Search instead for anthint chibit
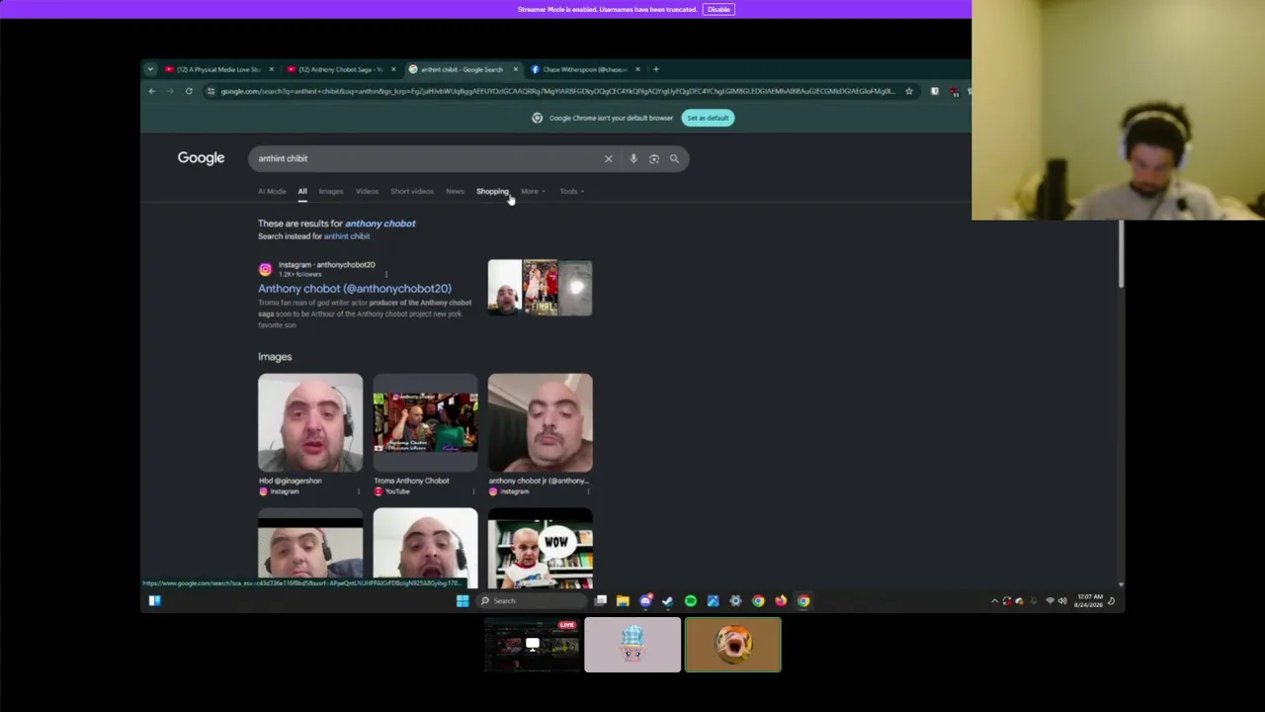This screenshot has height=712, width=1265. (347, 236)
